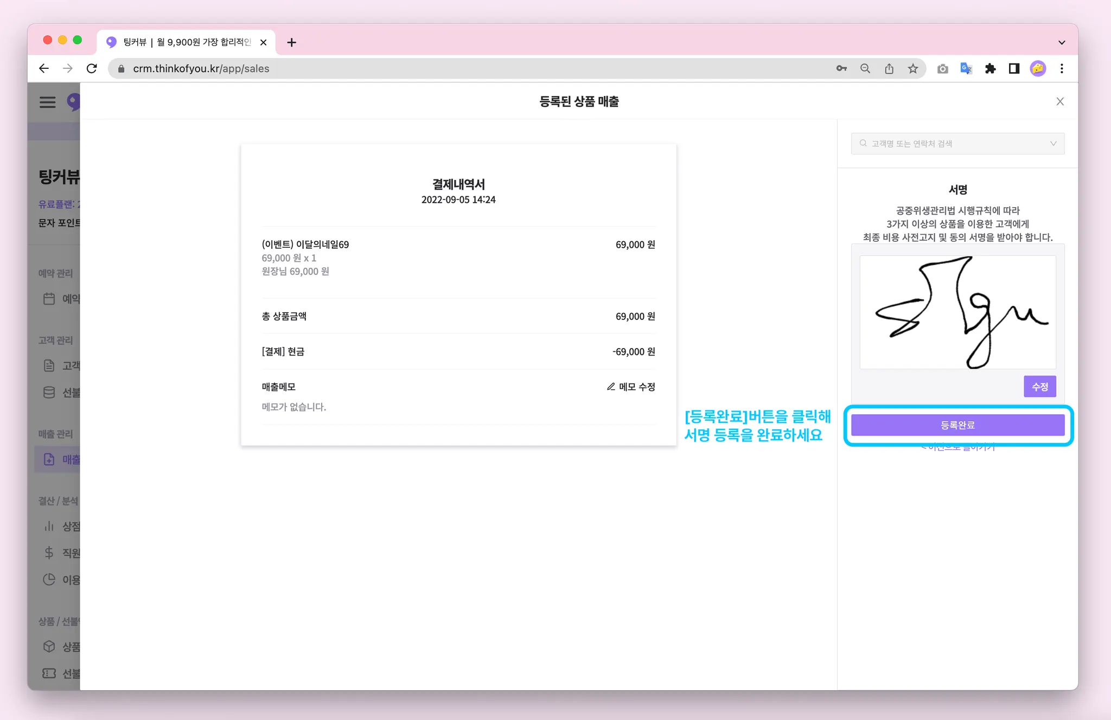Open the Chrome three-dot menu
This screenshot has height=720, width=1111.
(1062, 68)
